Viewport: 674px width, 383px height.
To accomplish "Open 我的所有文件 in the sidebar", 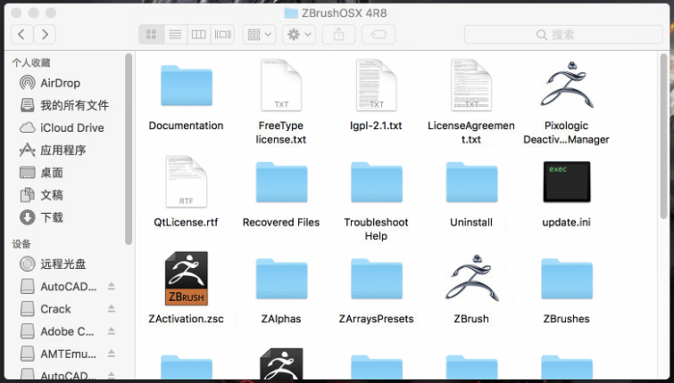I will coord(64,105).
